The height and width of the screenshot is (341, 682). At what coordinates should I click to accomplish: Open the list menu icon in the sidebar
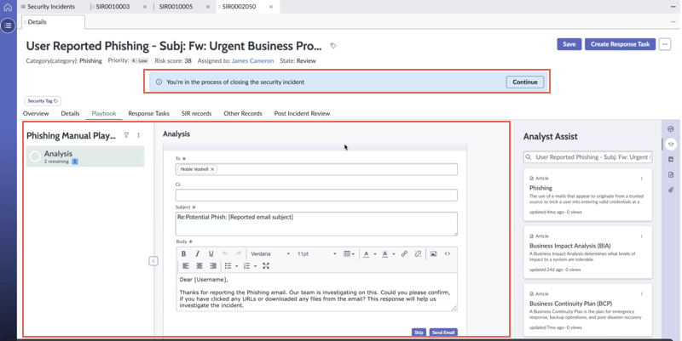point(8,26)
